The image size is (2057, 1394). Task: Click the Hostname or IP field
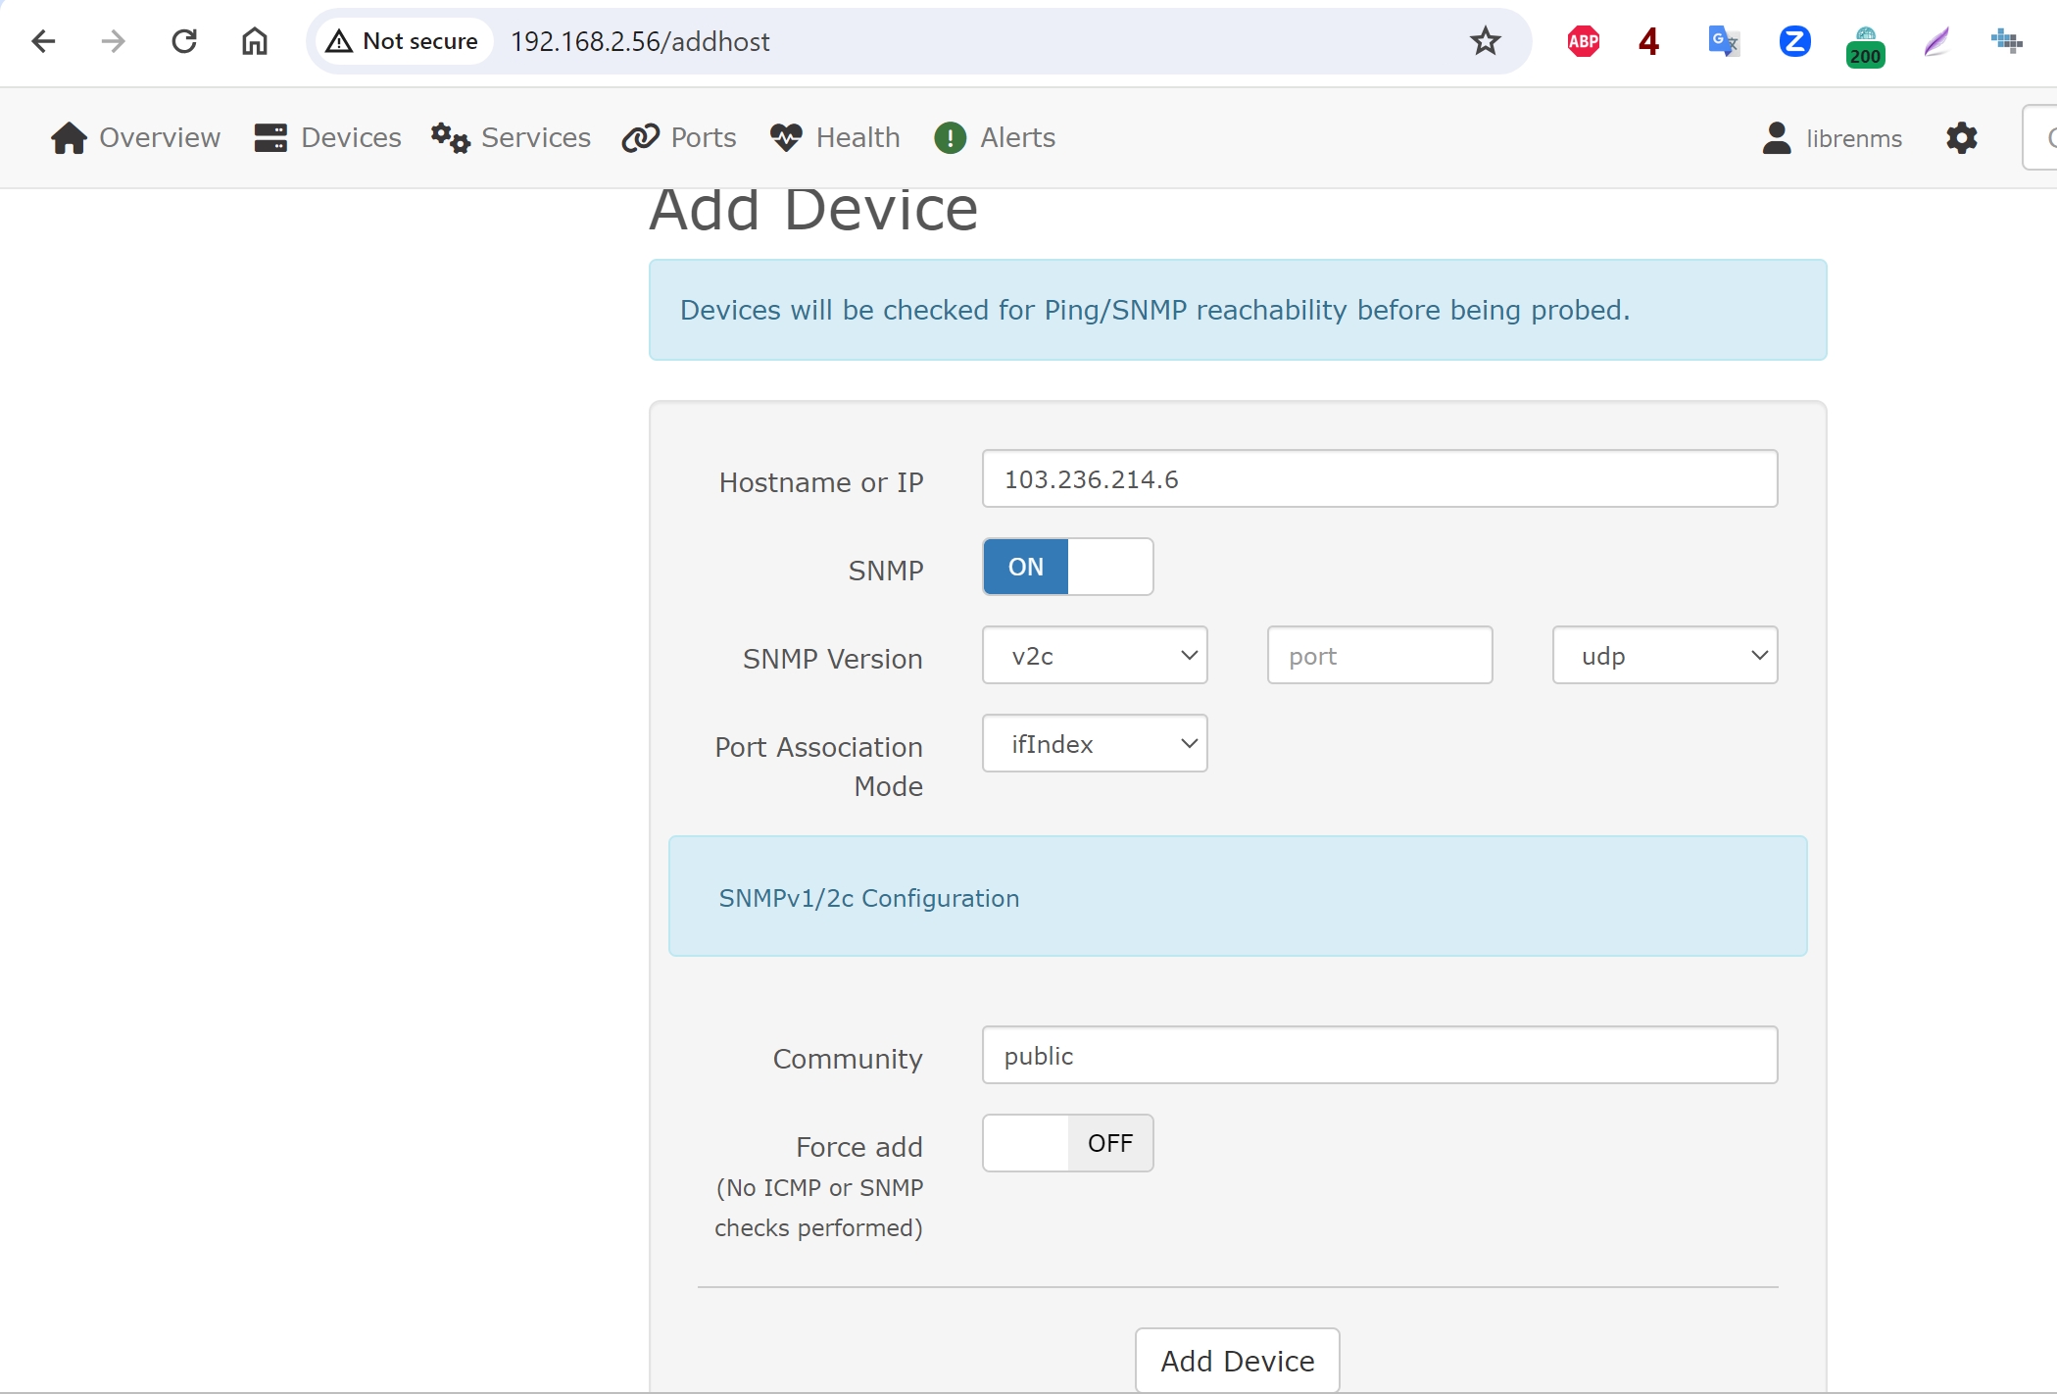(x=1379, y=479)
